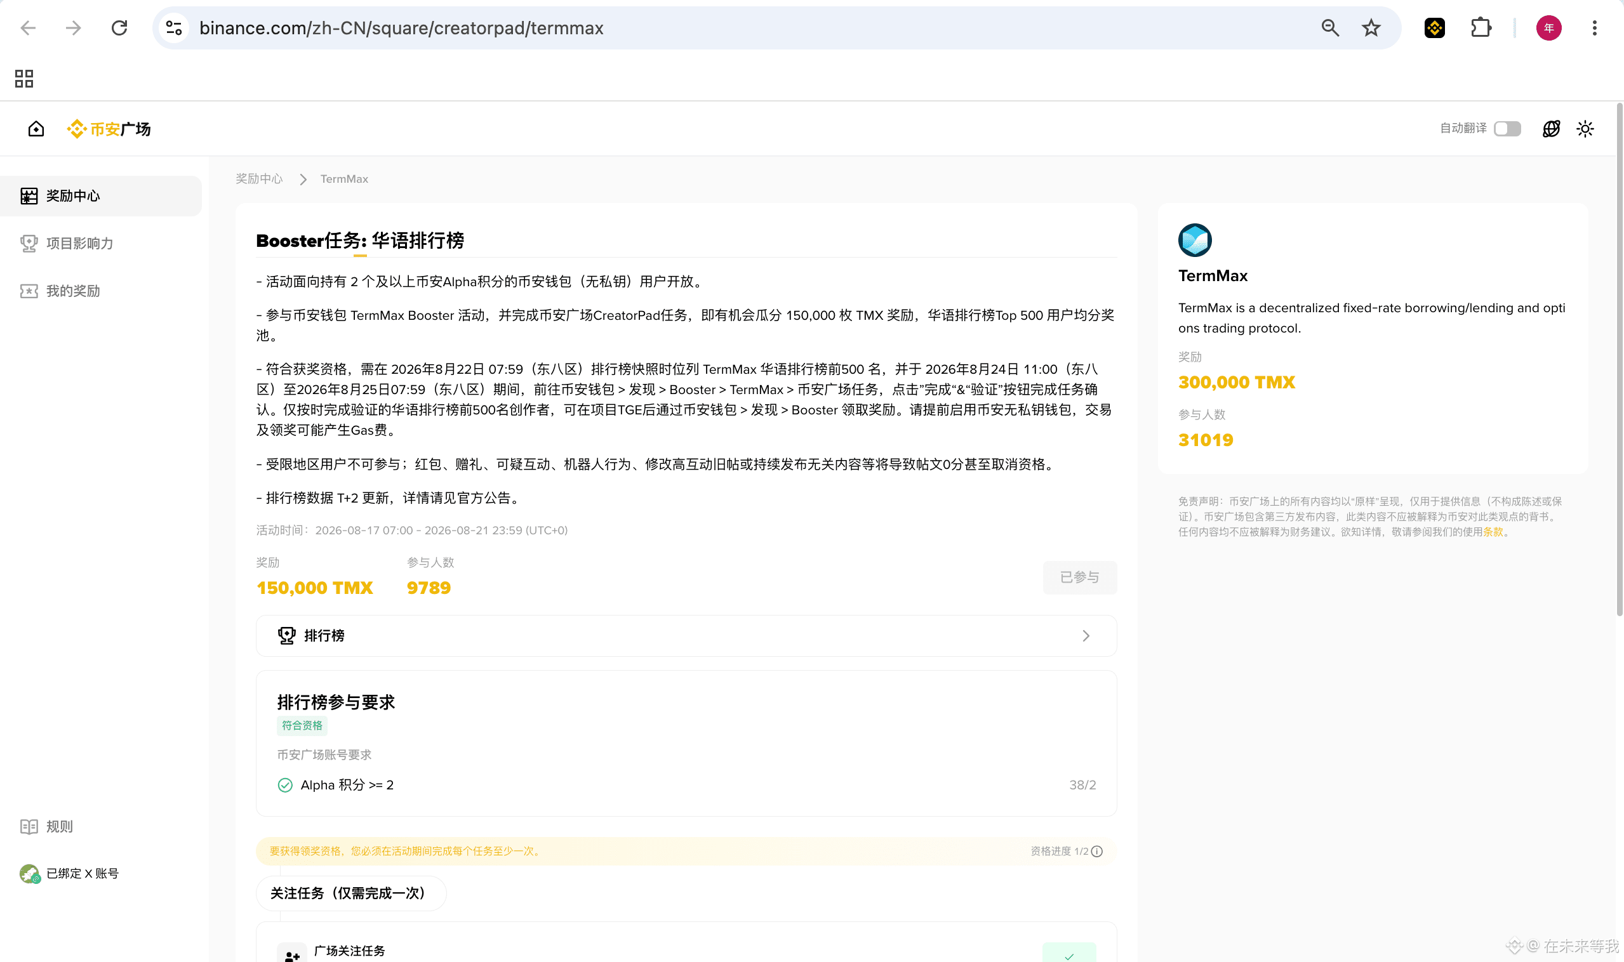Click the Alpha 积分 green checkmark
This screenshot has height=962, width=1624.
tap(284, 785)
